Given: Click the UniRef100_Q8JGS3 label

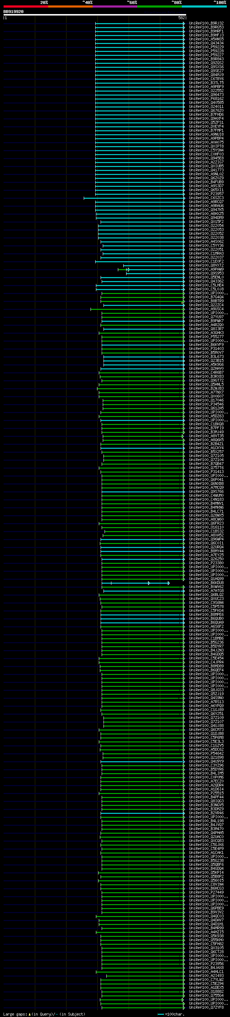Looking at the screenshot, I should pos(206,690).
